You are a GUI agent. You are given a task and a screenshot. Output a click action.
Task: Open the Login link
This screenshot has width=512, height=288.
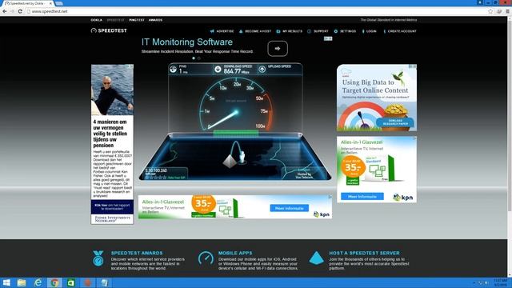371,31
